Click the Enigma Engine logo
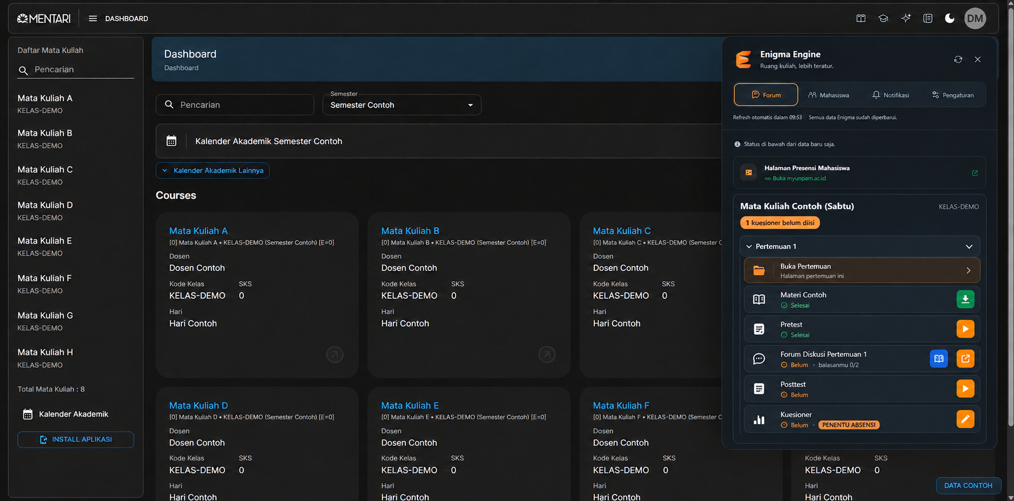The width and height of the screenshot is (1014, 501). pyautogui.click(x=743, y=60)
